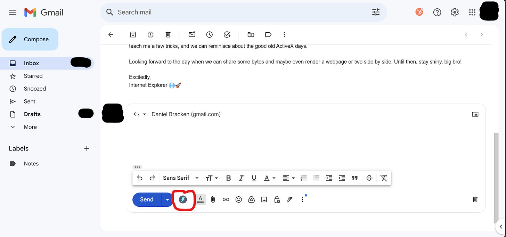Increase the indent
The width and height of the screenshot is (506, 237).
tap(342, 178)
